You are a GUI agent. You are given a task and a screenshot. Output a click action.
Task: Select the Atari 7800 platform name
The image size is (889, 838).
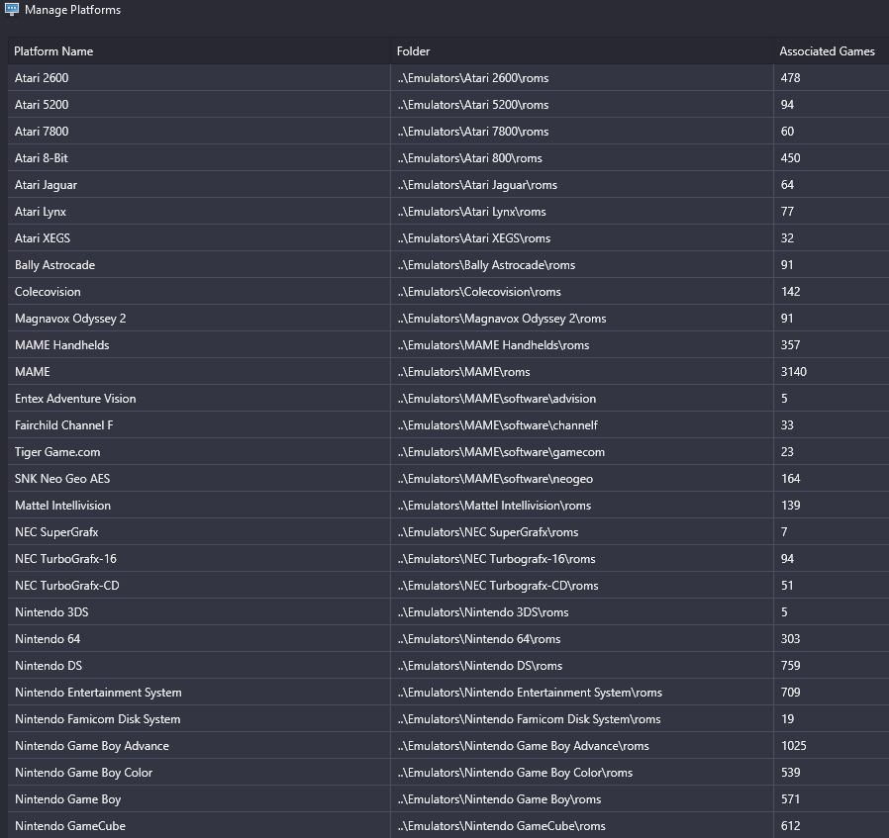42,132
